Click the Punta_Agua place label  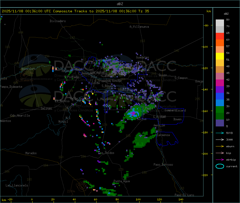click(x=122, y=181)
